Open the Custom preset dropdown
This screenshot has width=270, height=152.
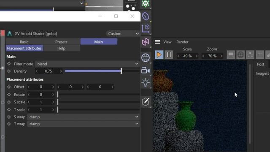tap(123, 34)
